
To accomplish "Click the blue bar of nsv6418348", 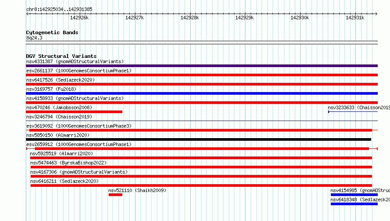I will point(354,204).
